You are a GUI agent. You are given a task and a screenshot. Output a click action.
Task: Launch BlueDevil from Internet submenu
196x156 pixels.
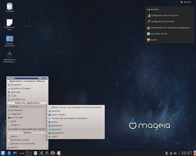coord(76,111)
